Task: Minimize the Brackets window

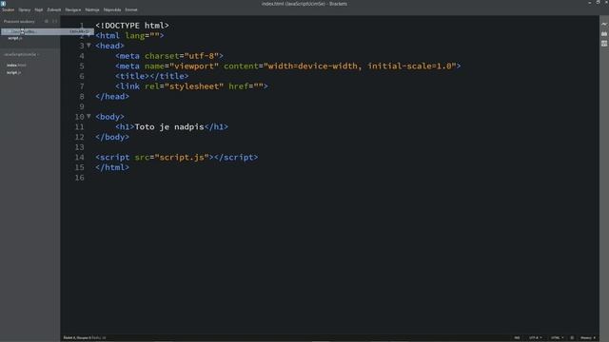Action: 590,3
